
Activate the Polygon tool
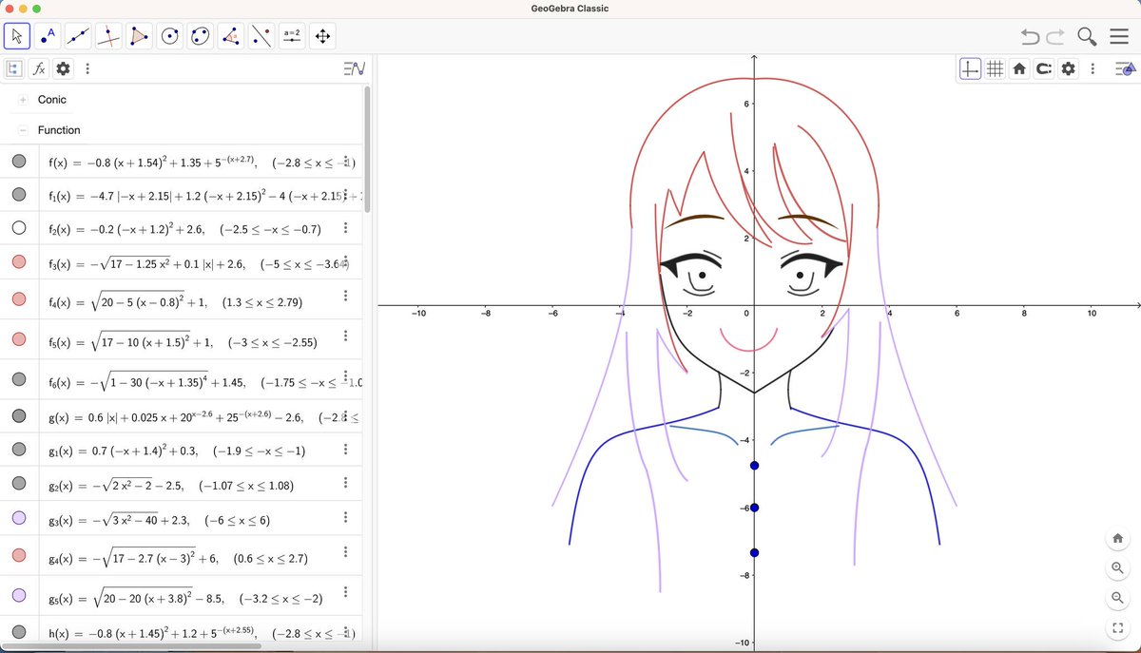(139, 35)
